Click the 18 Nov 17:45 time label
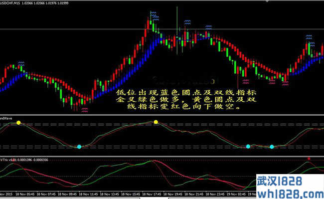Viewport: 324px width, 199px height. coord(152,194)
